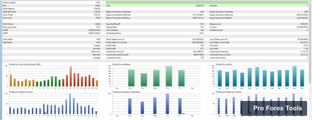The image size is (312, 120).
Task: Click the Thu bar in Entries by weekdays
Action: pos(169,76)
